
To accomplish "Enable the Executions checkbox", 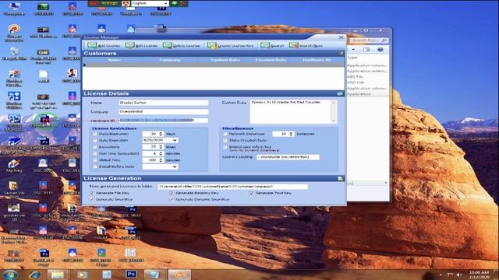I will [x=95, y=147].
